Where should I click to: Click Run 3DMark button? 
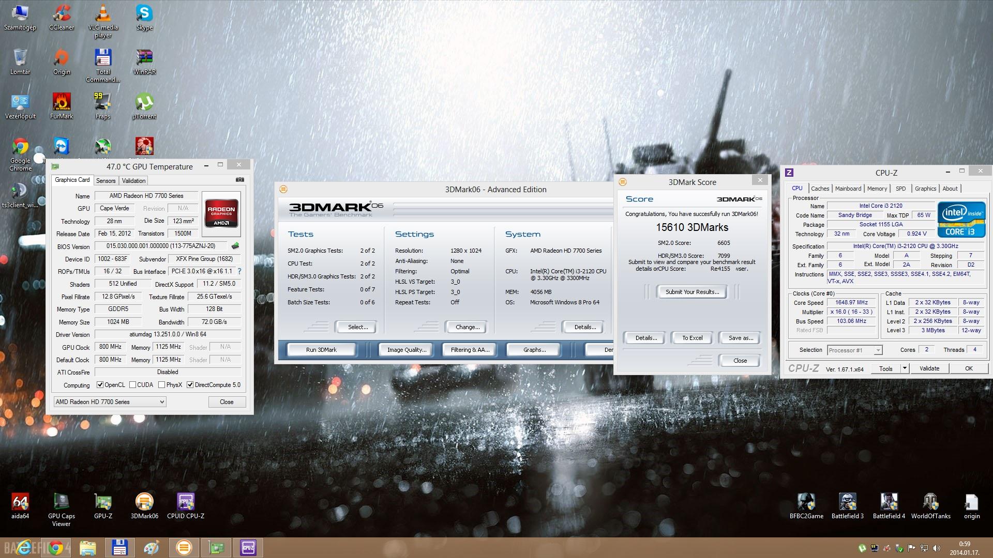tap(321, 350)
